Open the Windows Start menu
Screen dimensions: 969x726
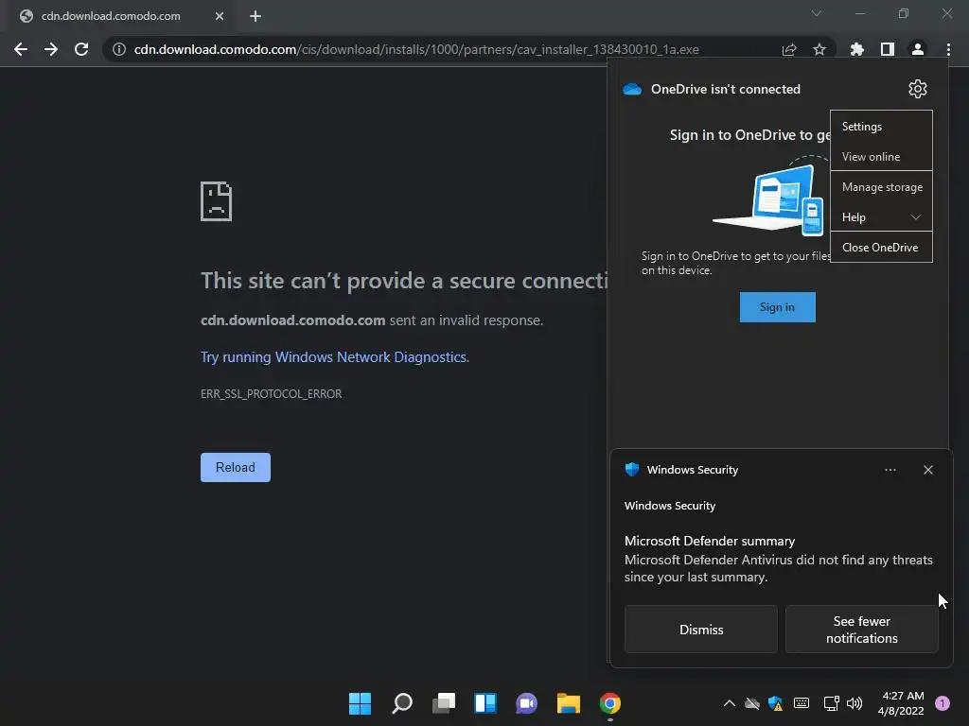(x=360, y=703)
